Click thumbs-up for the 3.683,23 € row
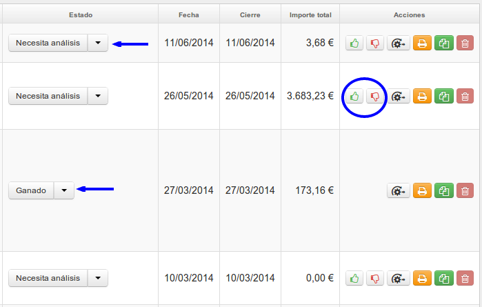The width and height of the screenshot is (482, 307). click(354, 97)
